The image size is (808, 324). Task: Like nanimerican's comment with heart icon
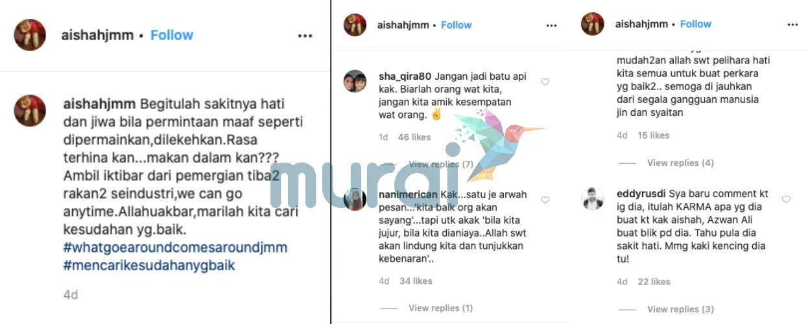click(545, 200)
